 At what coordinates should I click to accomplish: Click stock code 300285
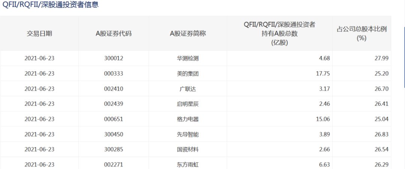point(114,150)
